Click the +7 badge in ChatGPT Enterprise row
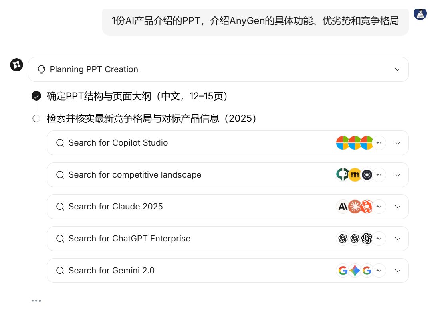This screenshot has width=448, height=312. [x=379, y=239]
